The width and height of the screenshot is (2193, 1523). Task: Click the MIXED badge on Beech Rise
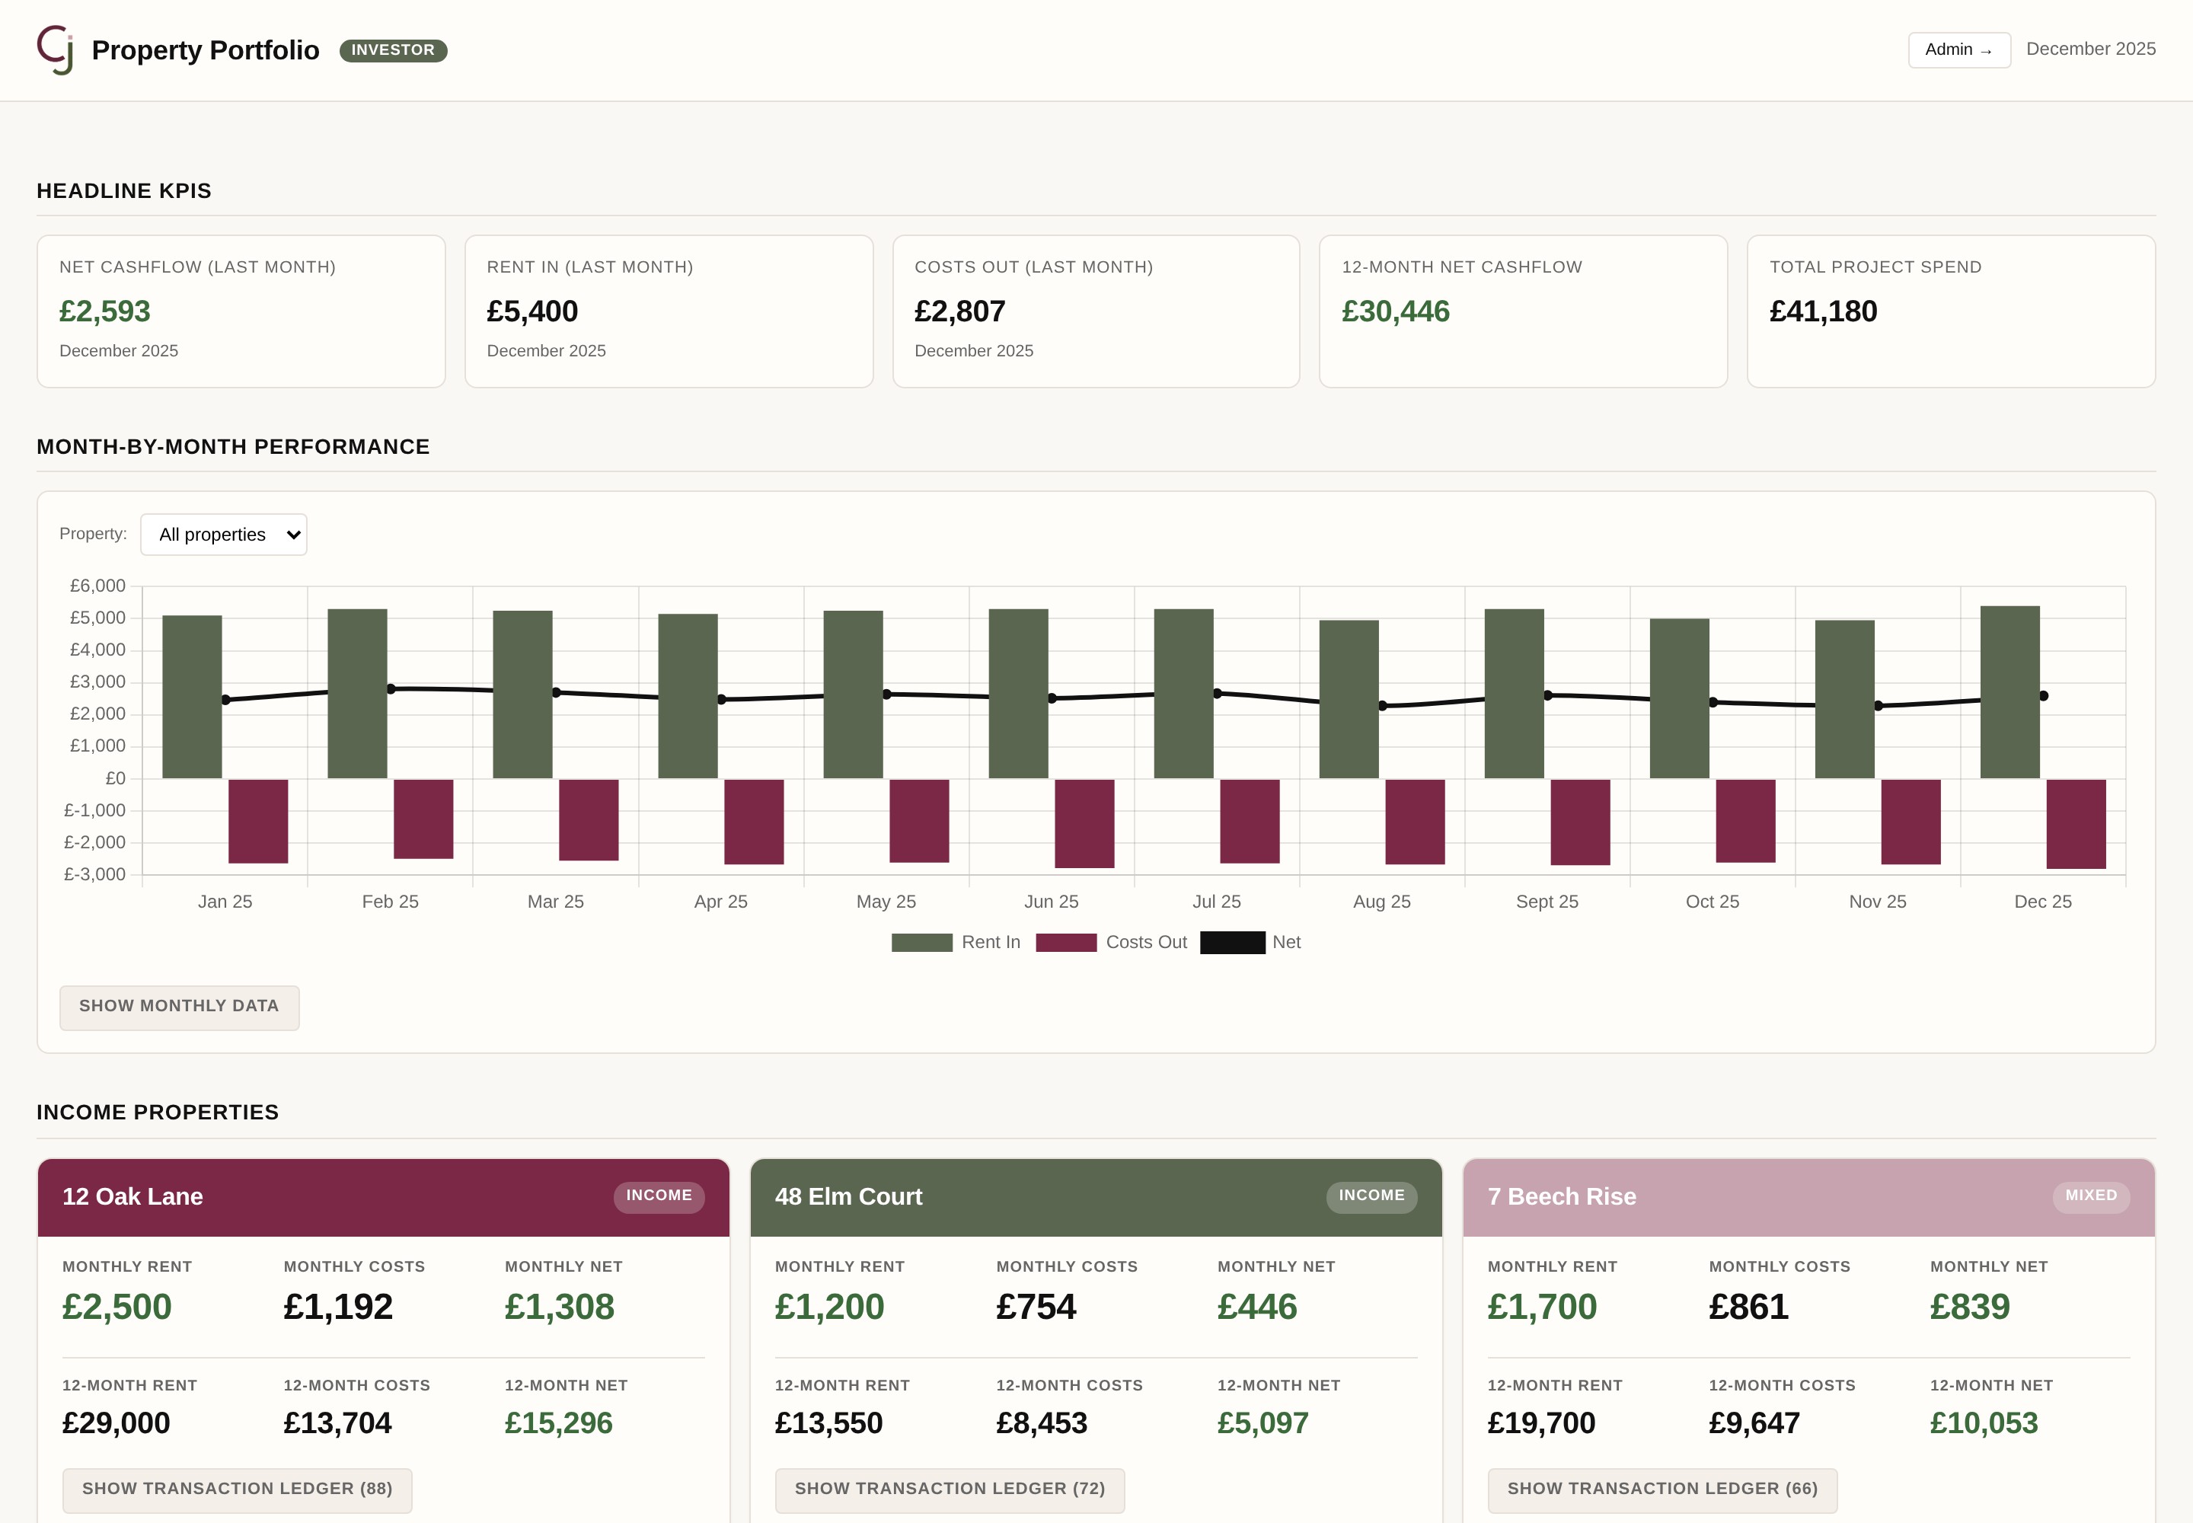pyautogui.click(x=2091, y=1196)
